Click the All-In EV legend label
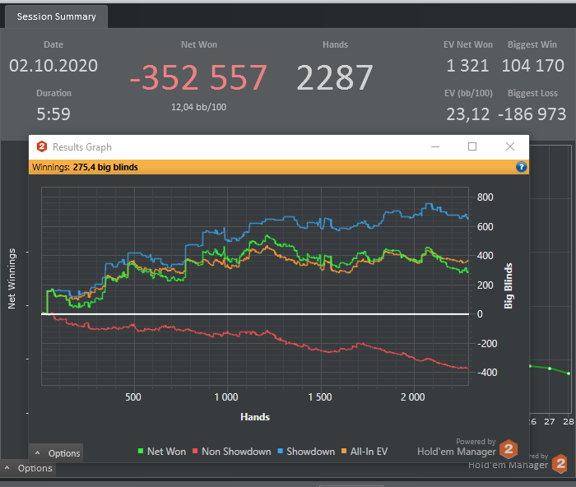 [x=369, y=452]
